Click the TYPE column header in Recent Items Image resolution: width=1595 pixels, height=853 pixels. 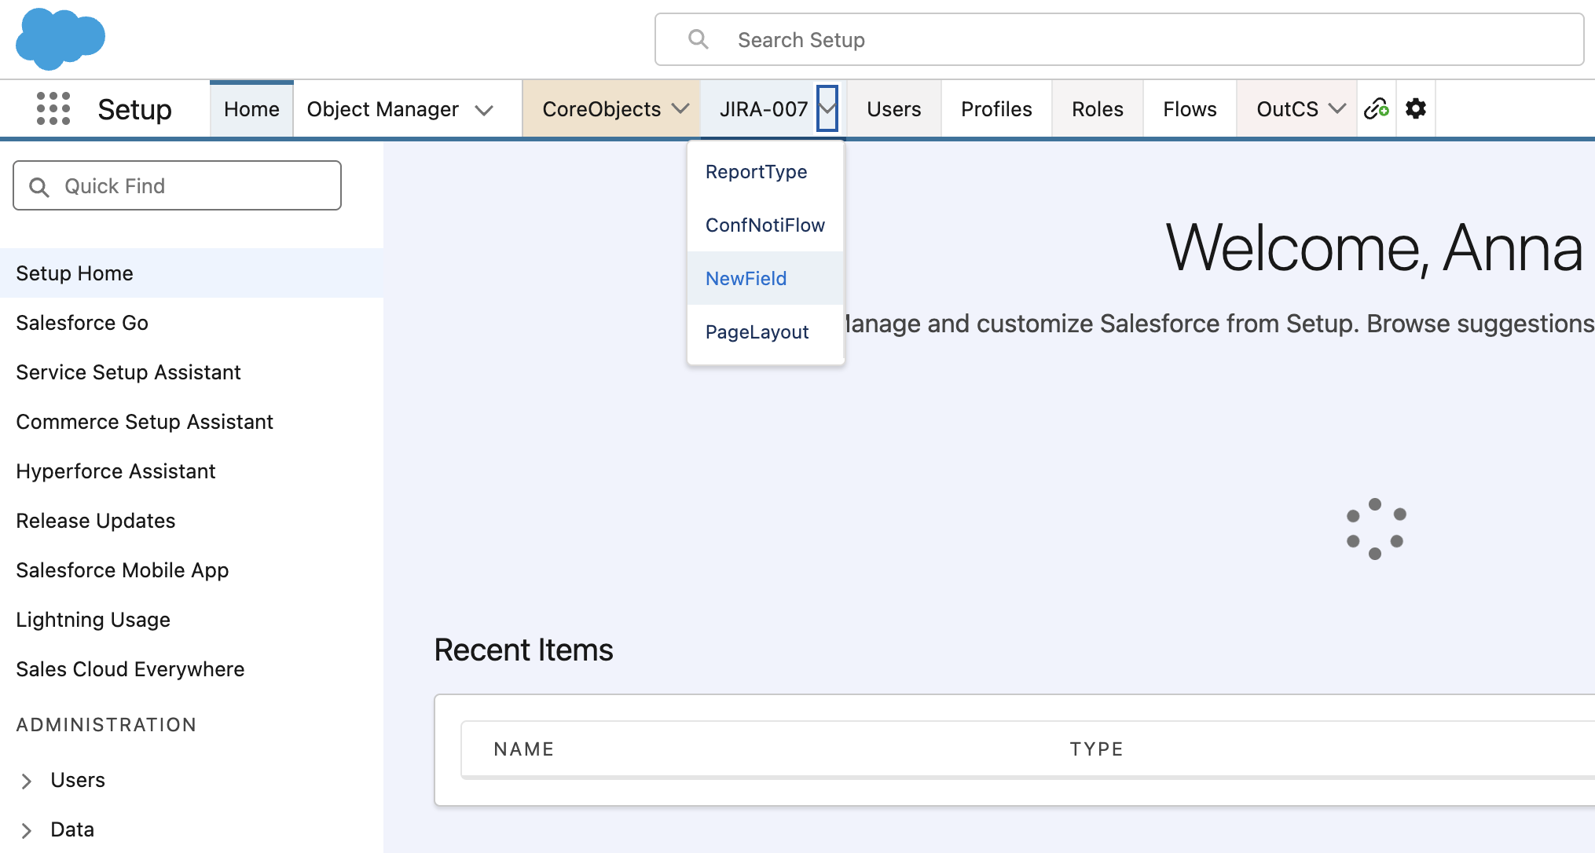coord(1097,749)
